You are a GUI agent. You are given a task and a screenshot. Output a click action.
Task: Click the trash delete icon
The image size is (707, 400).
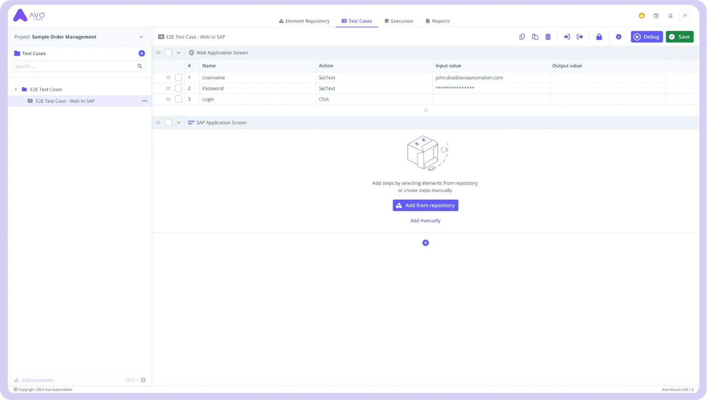click(548, 37)
